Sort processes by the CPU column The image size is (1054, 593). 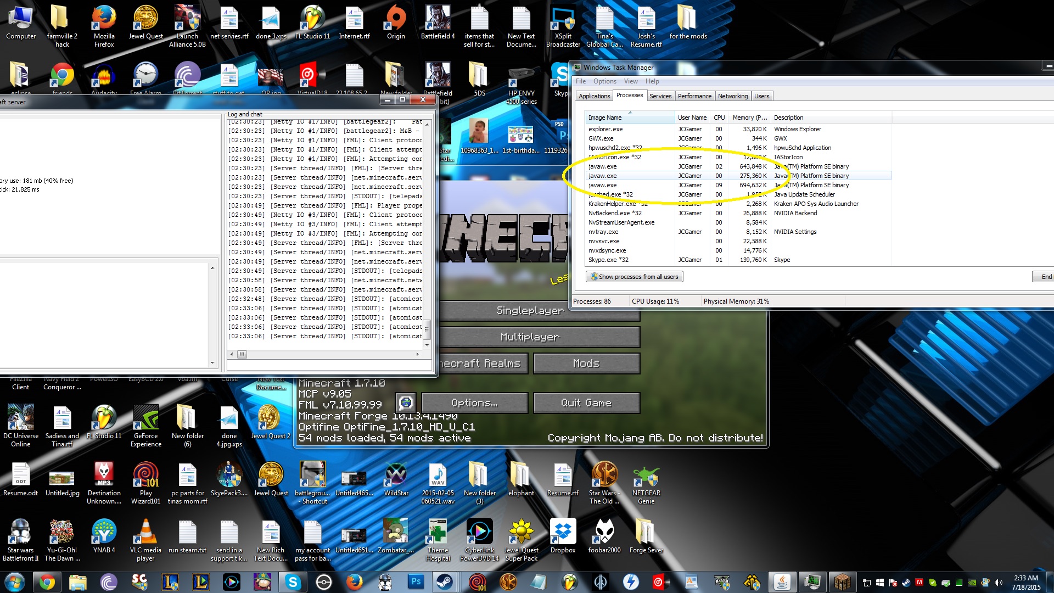(719, 118)
